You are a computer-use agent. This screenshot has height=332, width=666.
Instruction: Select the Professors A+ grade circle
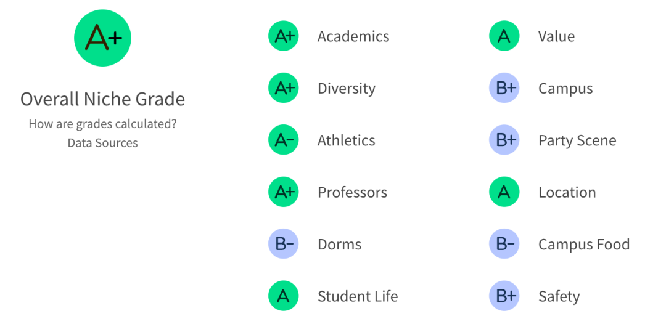coord(284,192)
